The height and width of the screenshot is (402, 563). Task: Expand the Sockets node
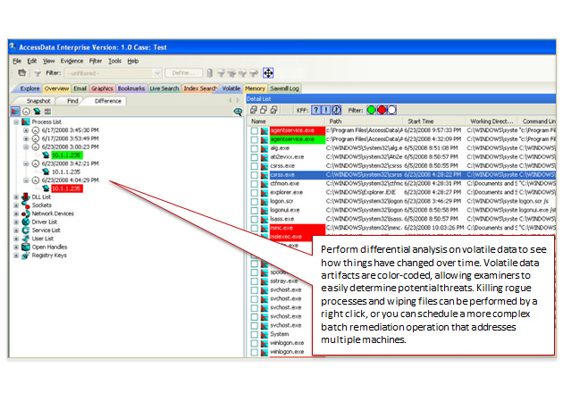[16, 205]
